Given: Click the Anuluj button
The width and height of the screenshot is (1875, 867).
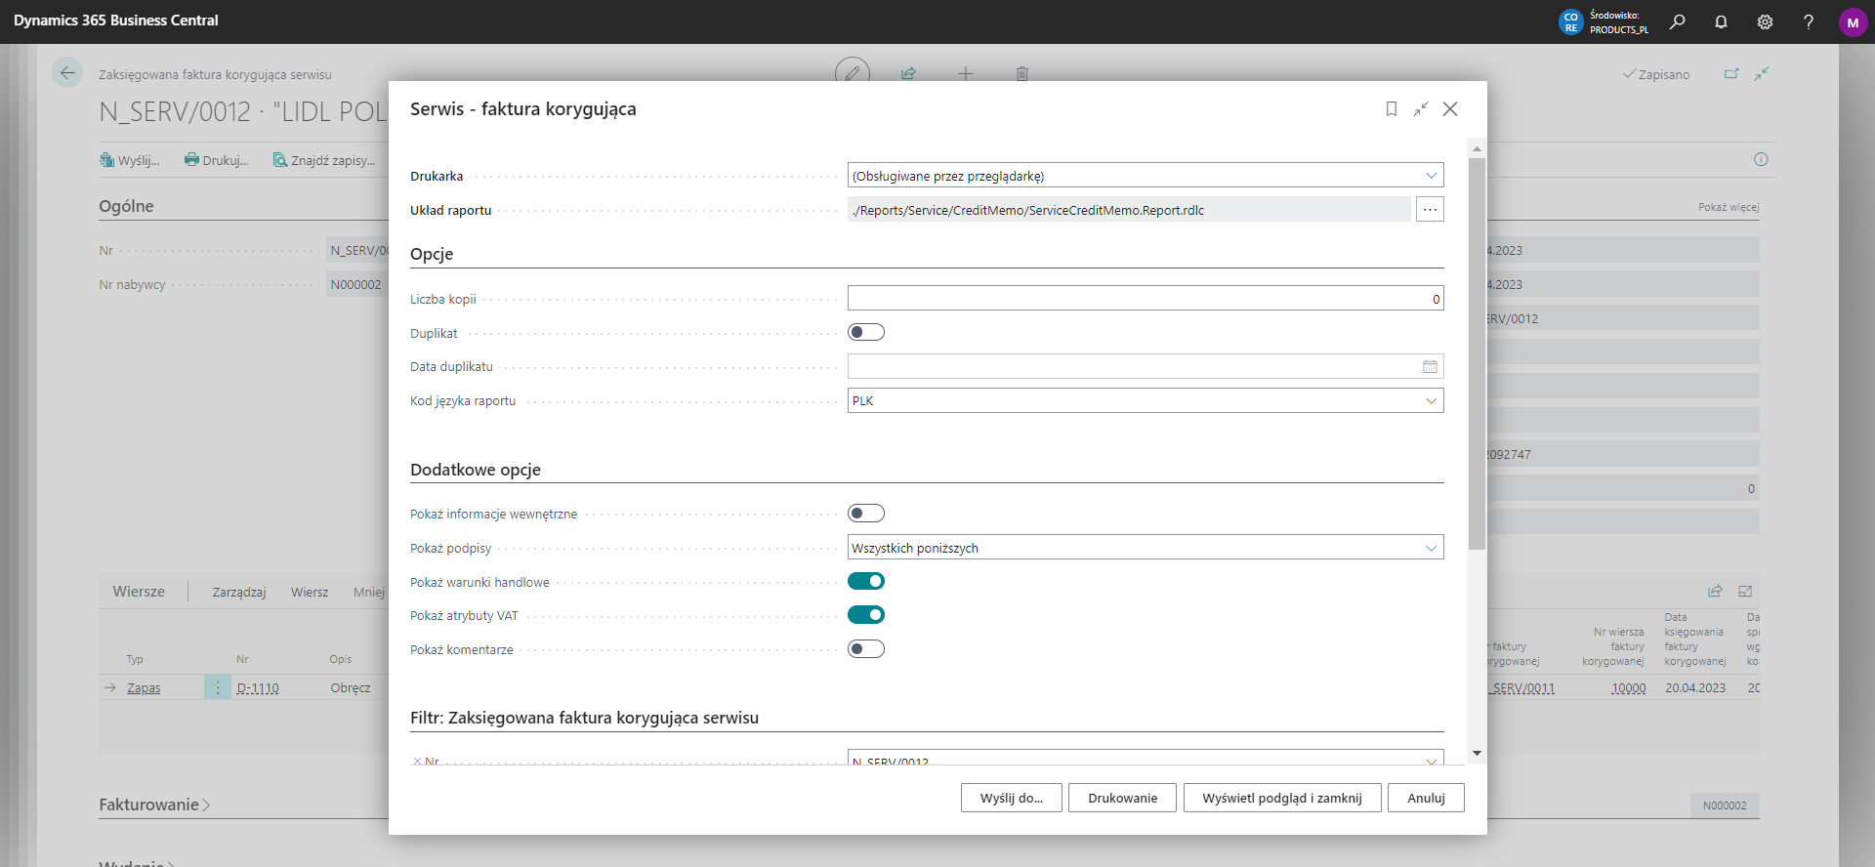Looking at the screenshot, I should click(1426, 798).
